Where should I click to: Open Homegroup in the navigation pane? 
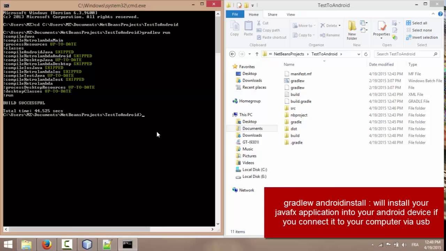pyautogui.click(x=249, y=101)
